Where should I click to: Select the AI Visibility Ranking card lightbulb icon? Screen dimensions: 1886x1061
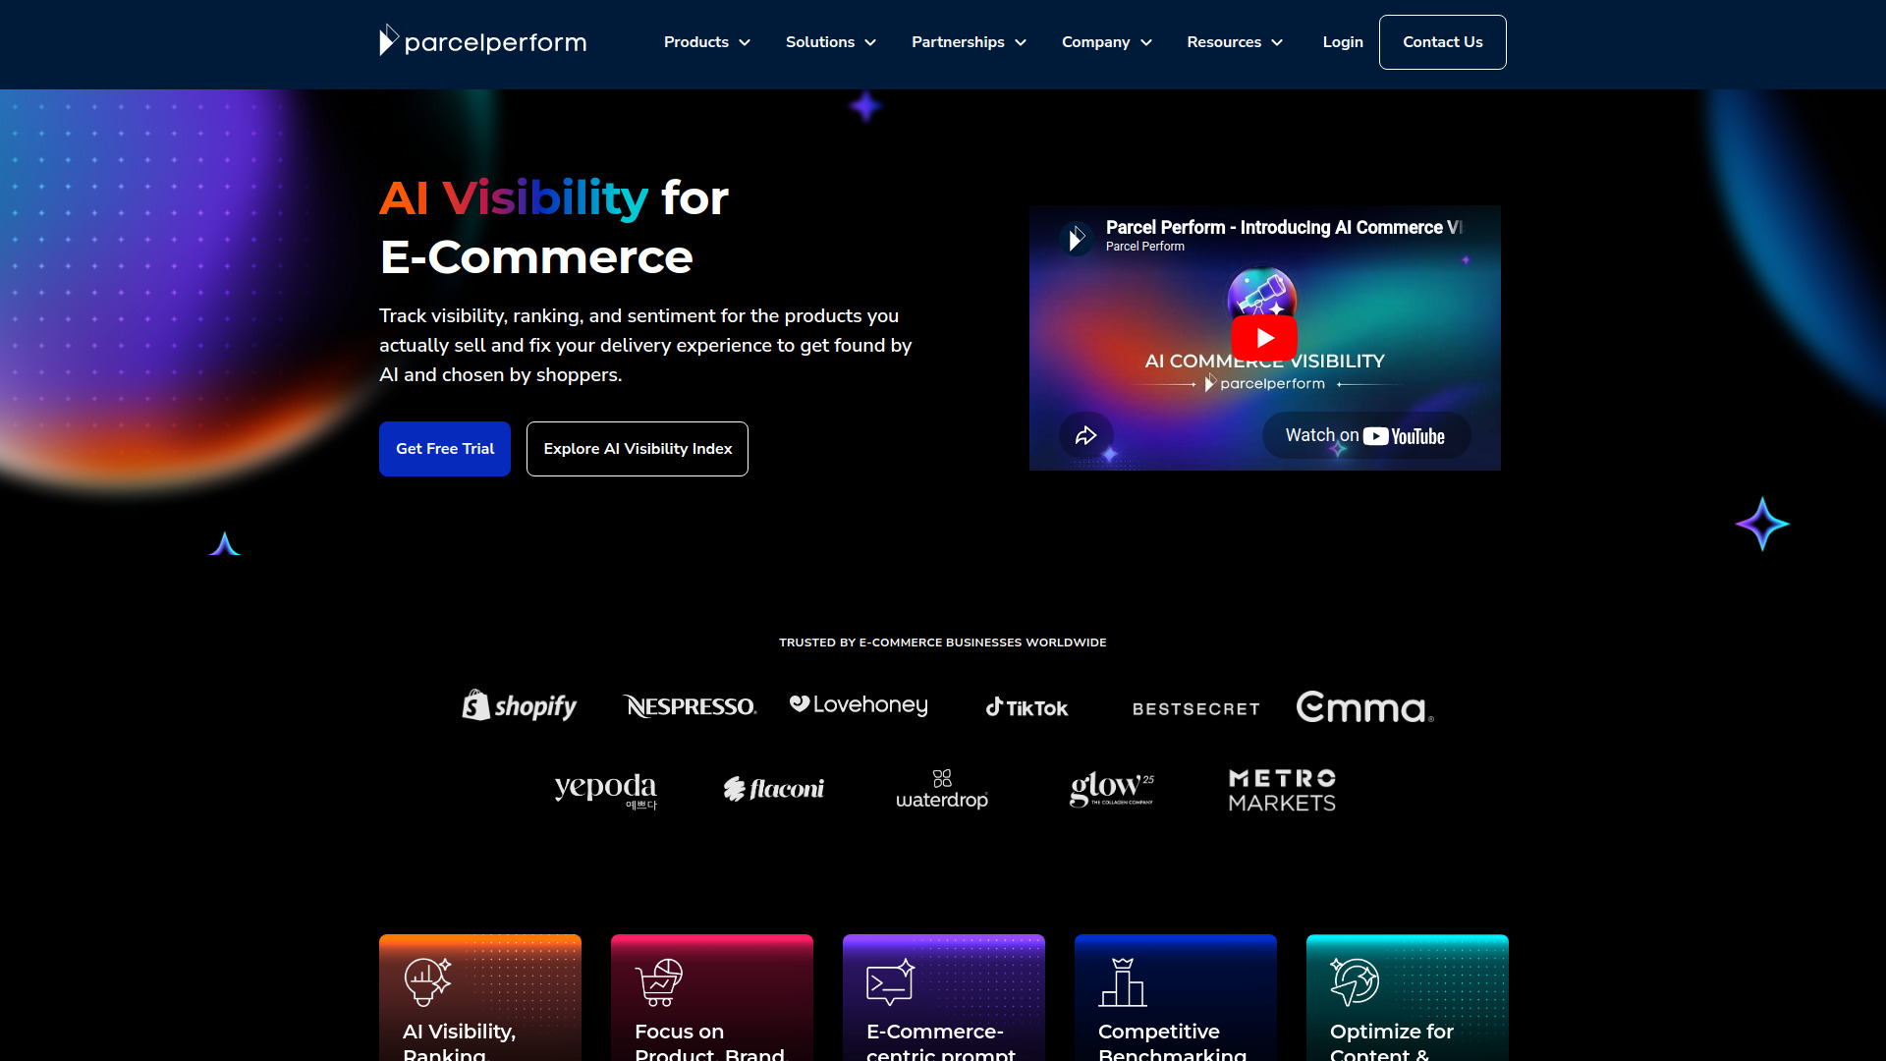coord(427,980)
